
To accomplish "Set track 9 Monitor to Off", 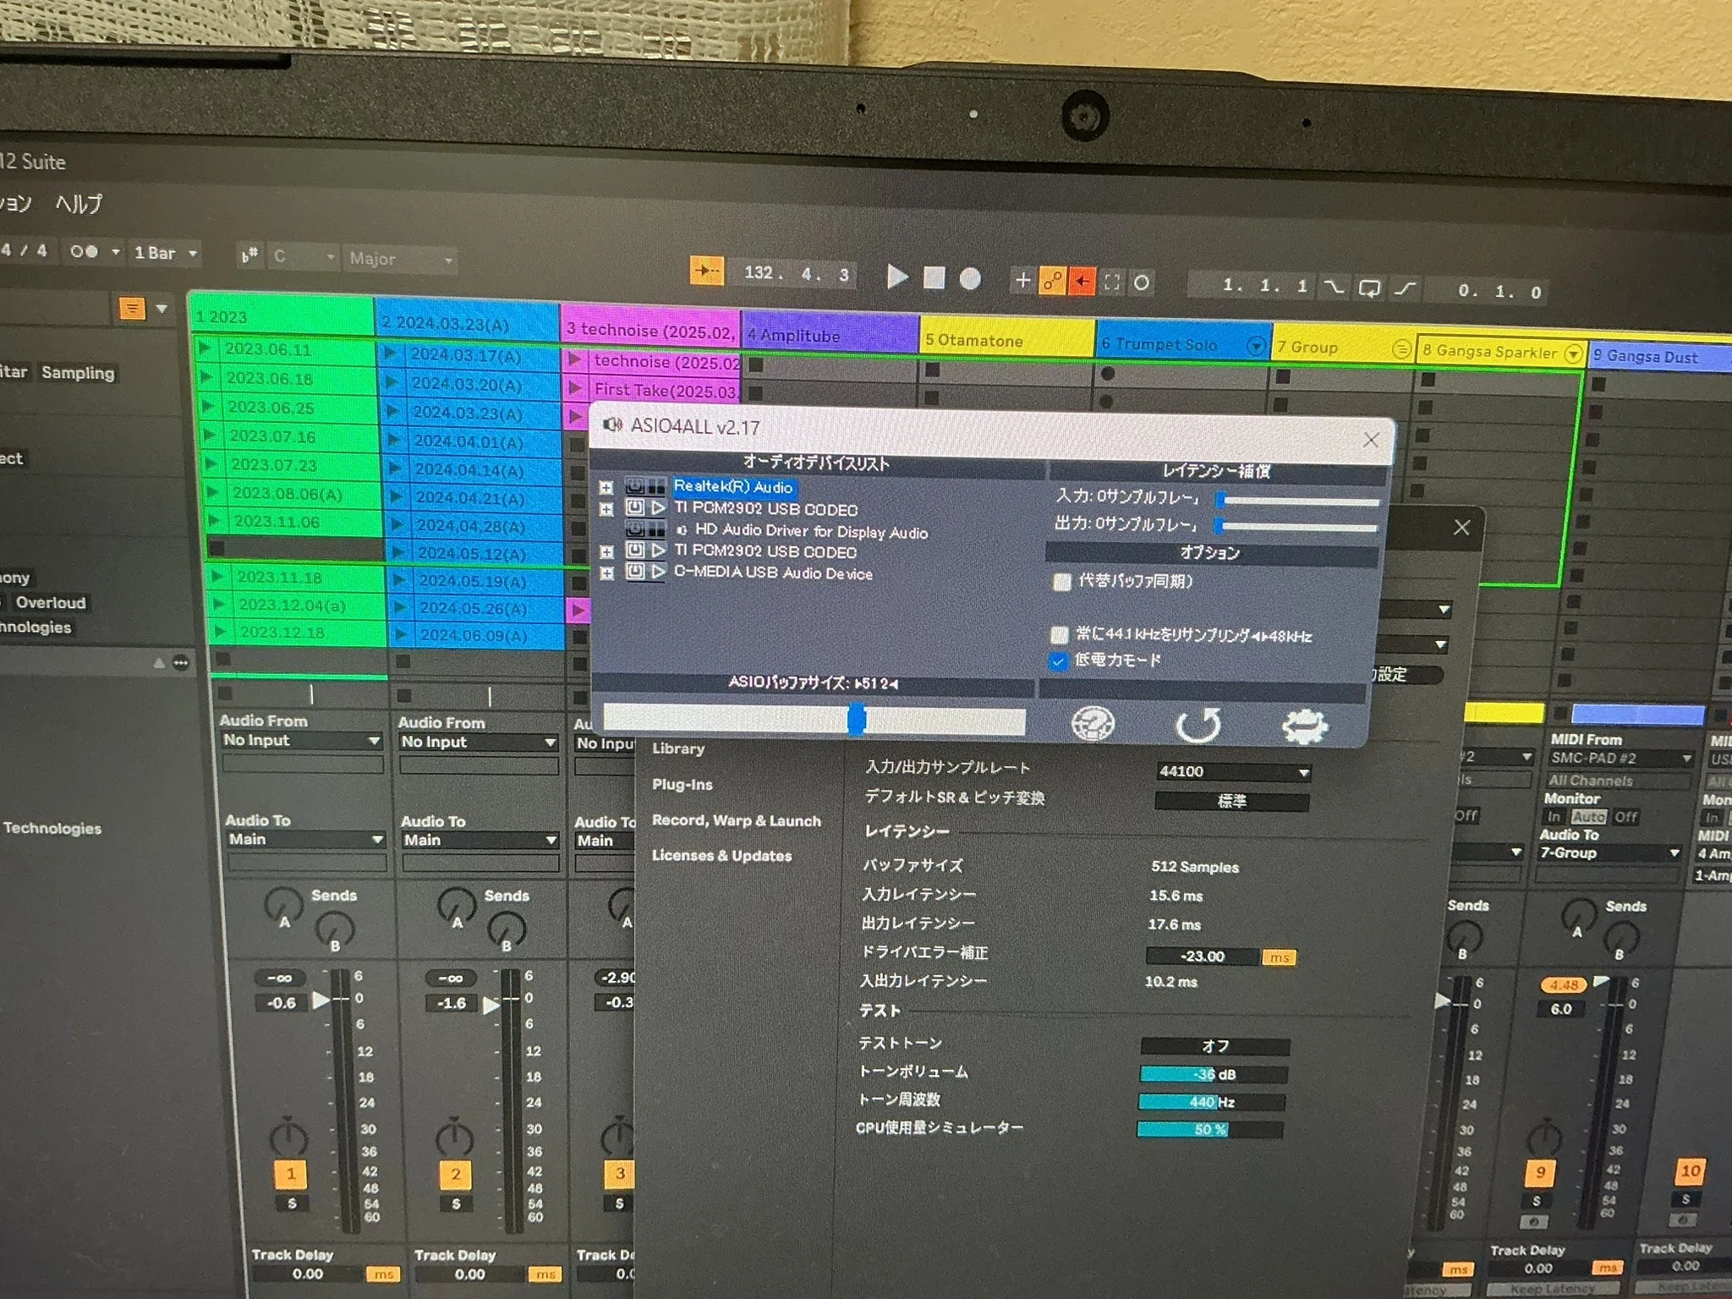I will 1625,817.
